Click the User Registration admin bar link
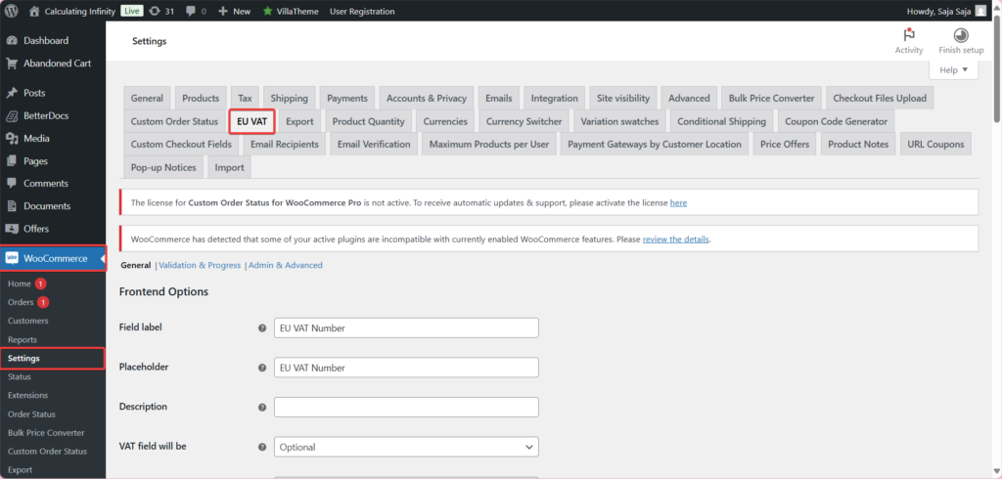This screenshot has width=1002, height=479. [x=362, y=11]
